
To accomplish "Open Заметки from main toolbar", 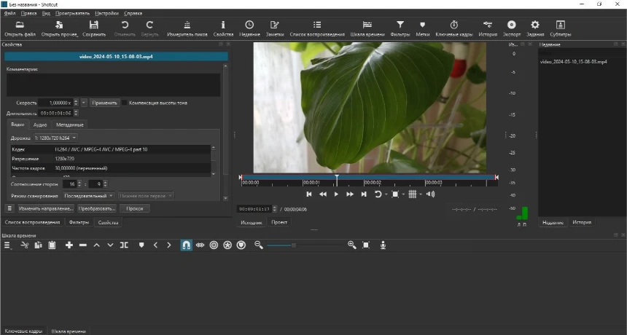I will [275, 28].
